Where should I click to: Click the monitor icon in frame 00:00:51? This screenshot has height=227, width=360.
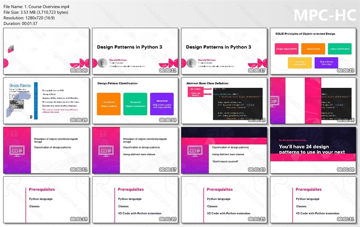point(17,151)
